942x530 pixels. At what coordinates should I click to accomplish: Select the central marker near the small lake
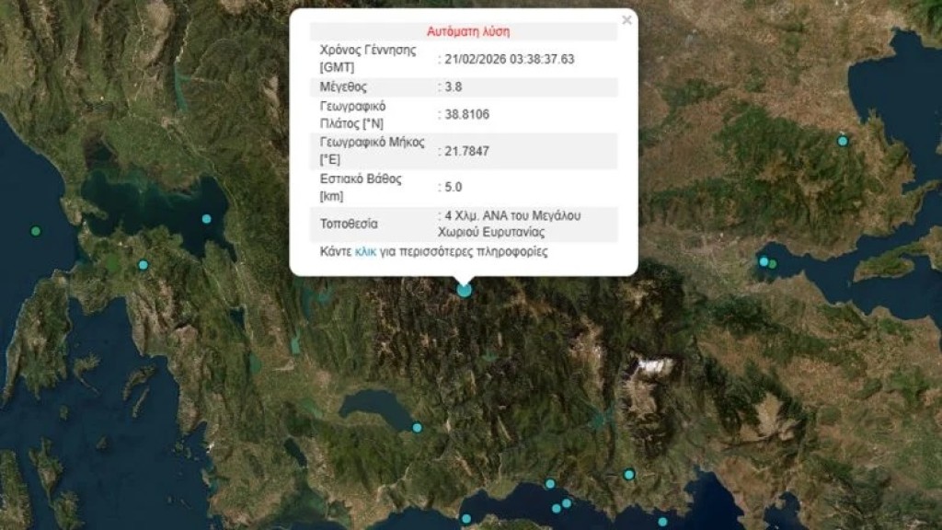pos(419,426)
